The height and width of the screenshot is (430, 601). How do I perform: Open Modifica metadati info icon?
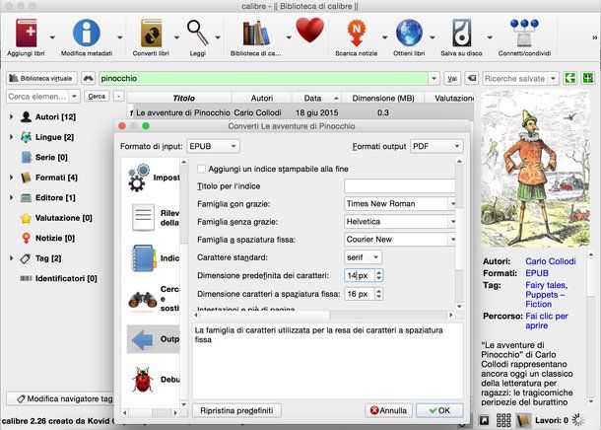87,34
